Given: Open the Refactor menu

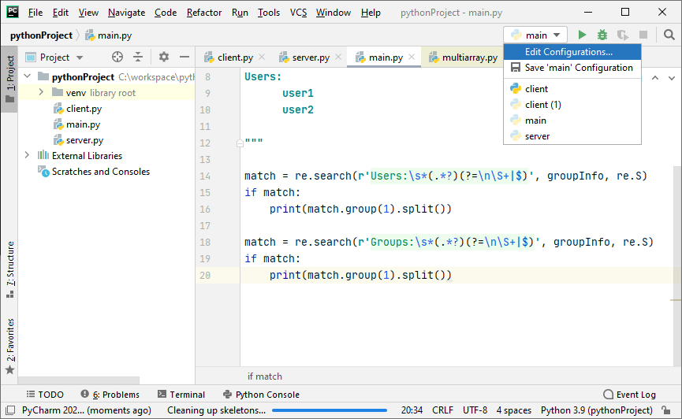Looking at the screenshot, I should coord(204,13).
